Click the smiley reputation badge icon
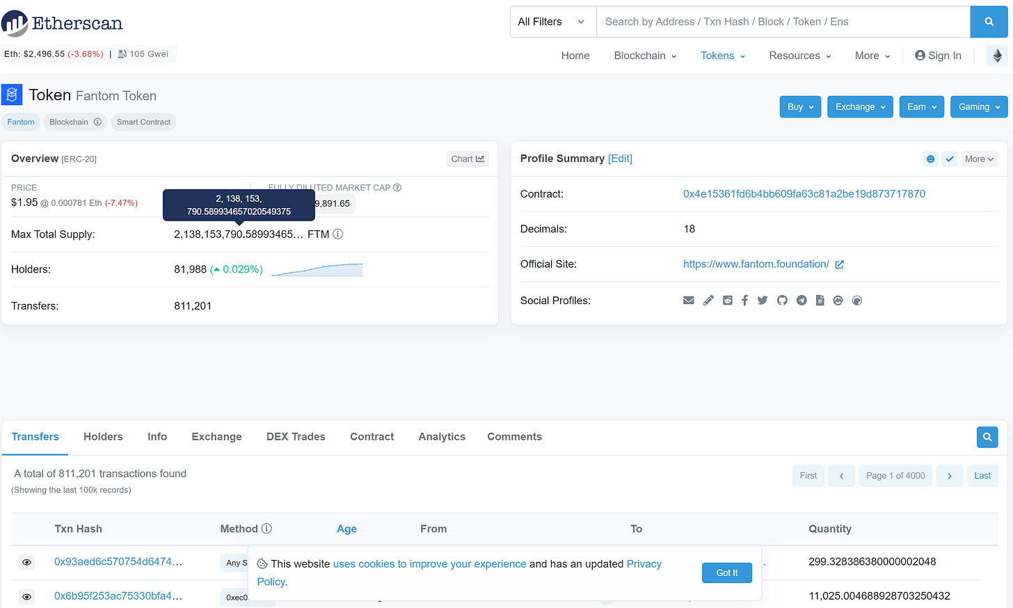Image resolution: width=1013 pixels, height=608 pixels. 930,159
